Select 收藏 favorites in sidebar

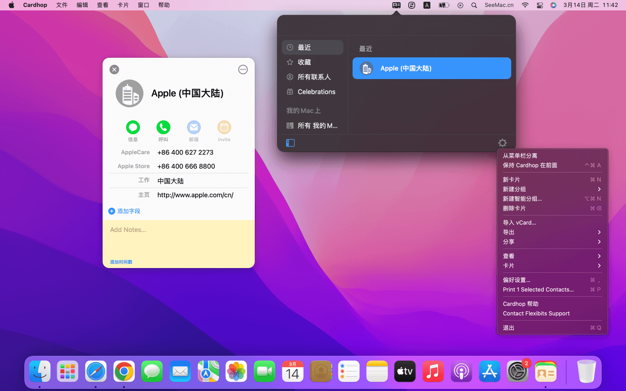(x=313, y=62)
